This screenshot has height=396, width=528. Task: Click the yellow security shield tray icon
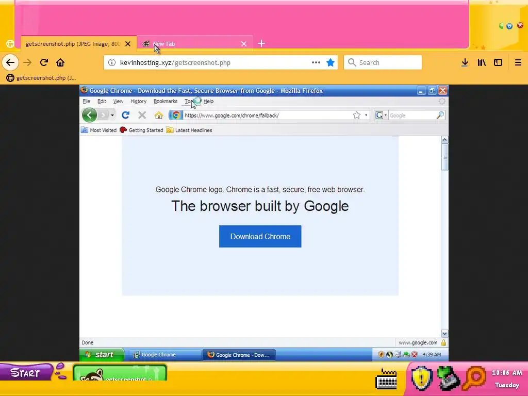tap(422, 378)
